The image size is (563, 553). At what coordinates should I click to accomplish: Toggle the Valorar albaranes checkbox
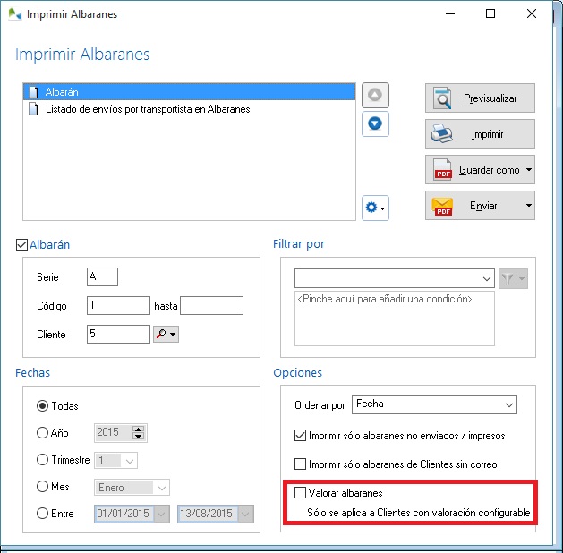(301, 493)
